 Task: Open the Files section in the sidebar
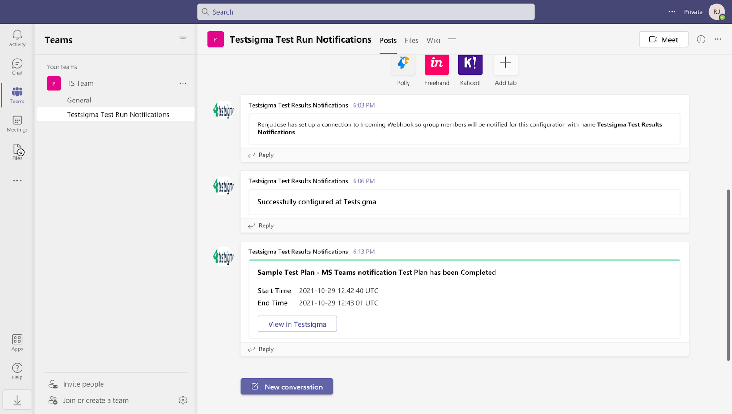[17, 152]
